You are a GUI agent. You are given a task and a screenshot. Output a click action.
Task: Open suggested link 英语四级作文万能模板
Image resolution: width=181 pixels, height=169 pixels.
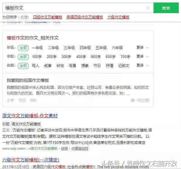pyautogui.click(x=85, y=17)
